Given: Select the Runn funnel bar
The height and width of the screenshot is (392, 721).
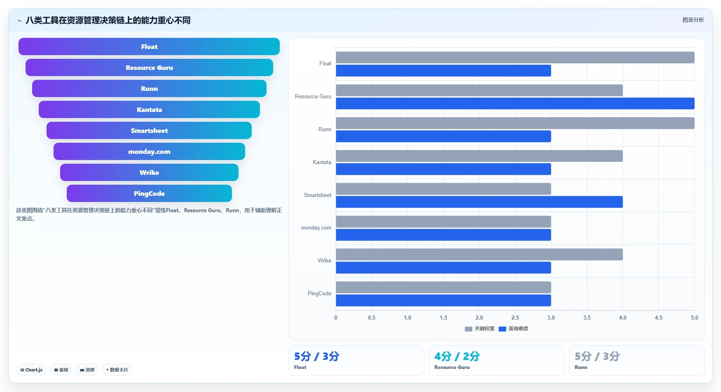Looking at the screenshot, I should (149, 88).
